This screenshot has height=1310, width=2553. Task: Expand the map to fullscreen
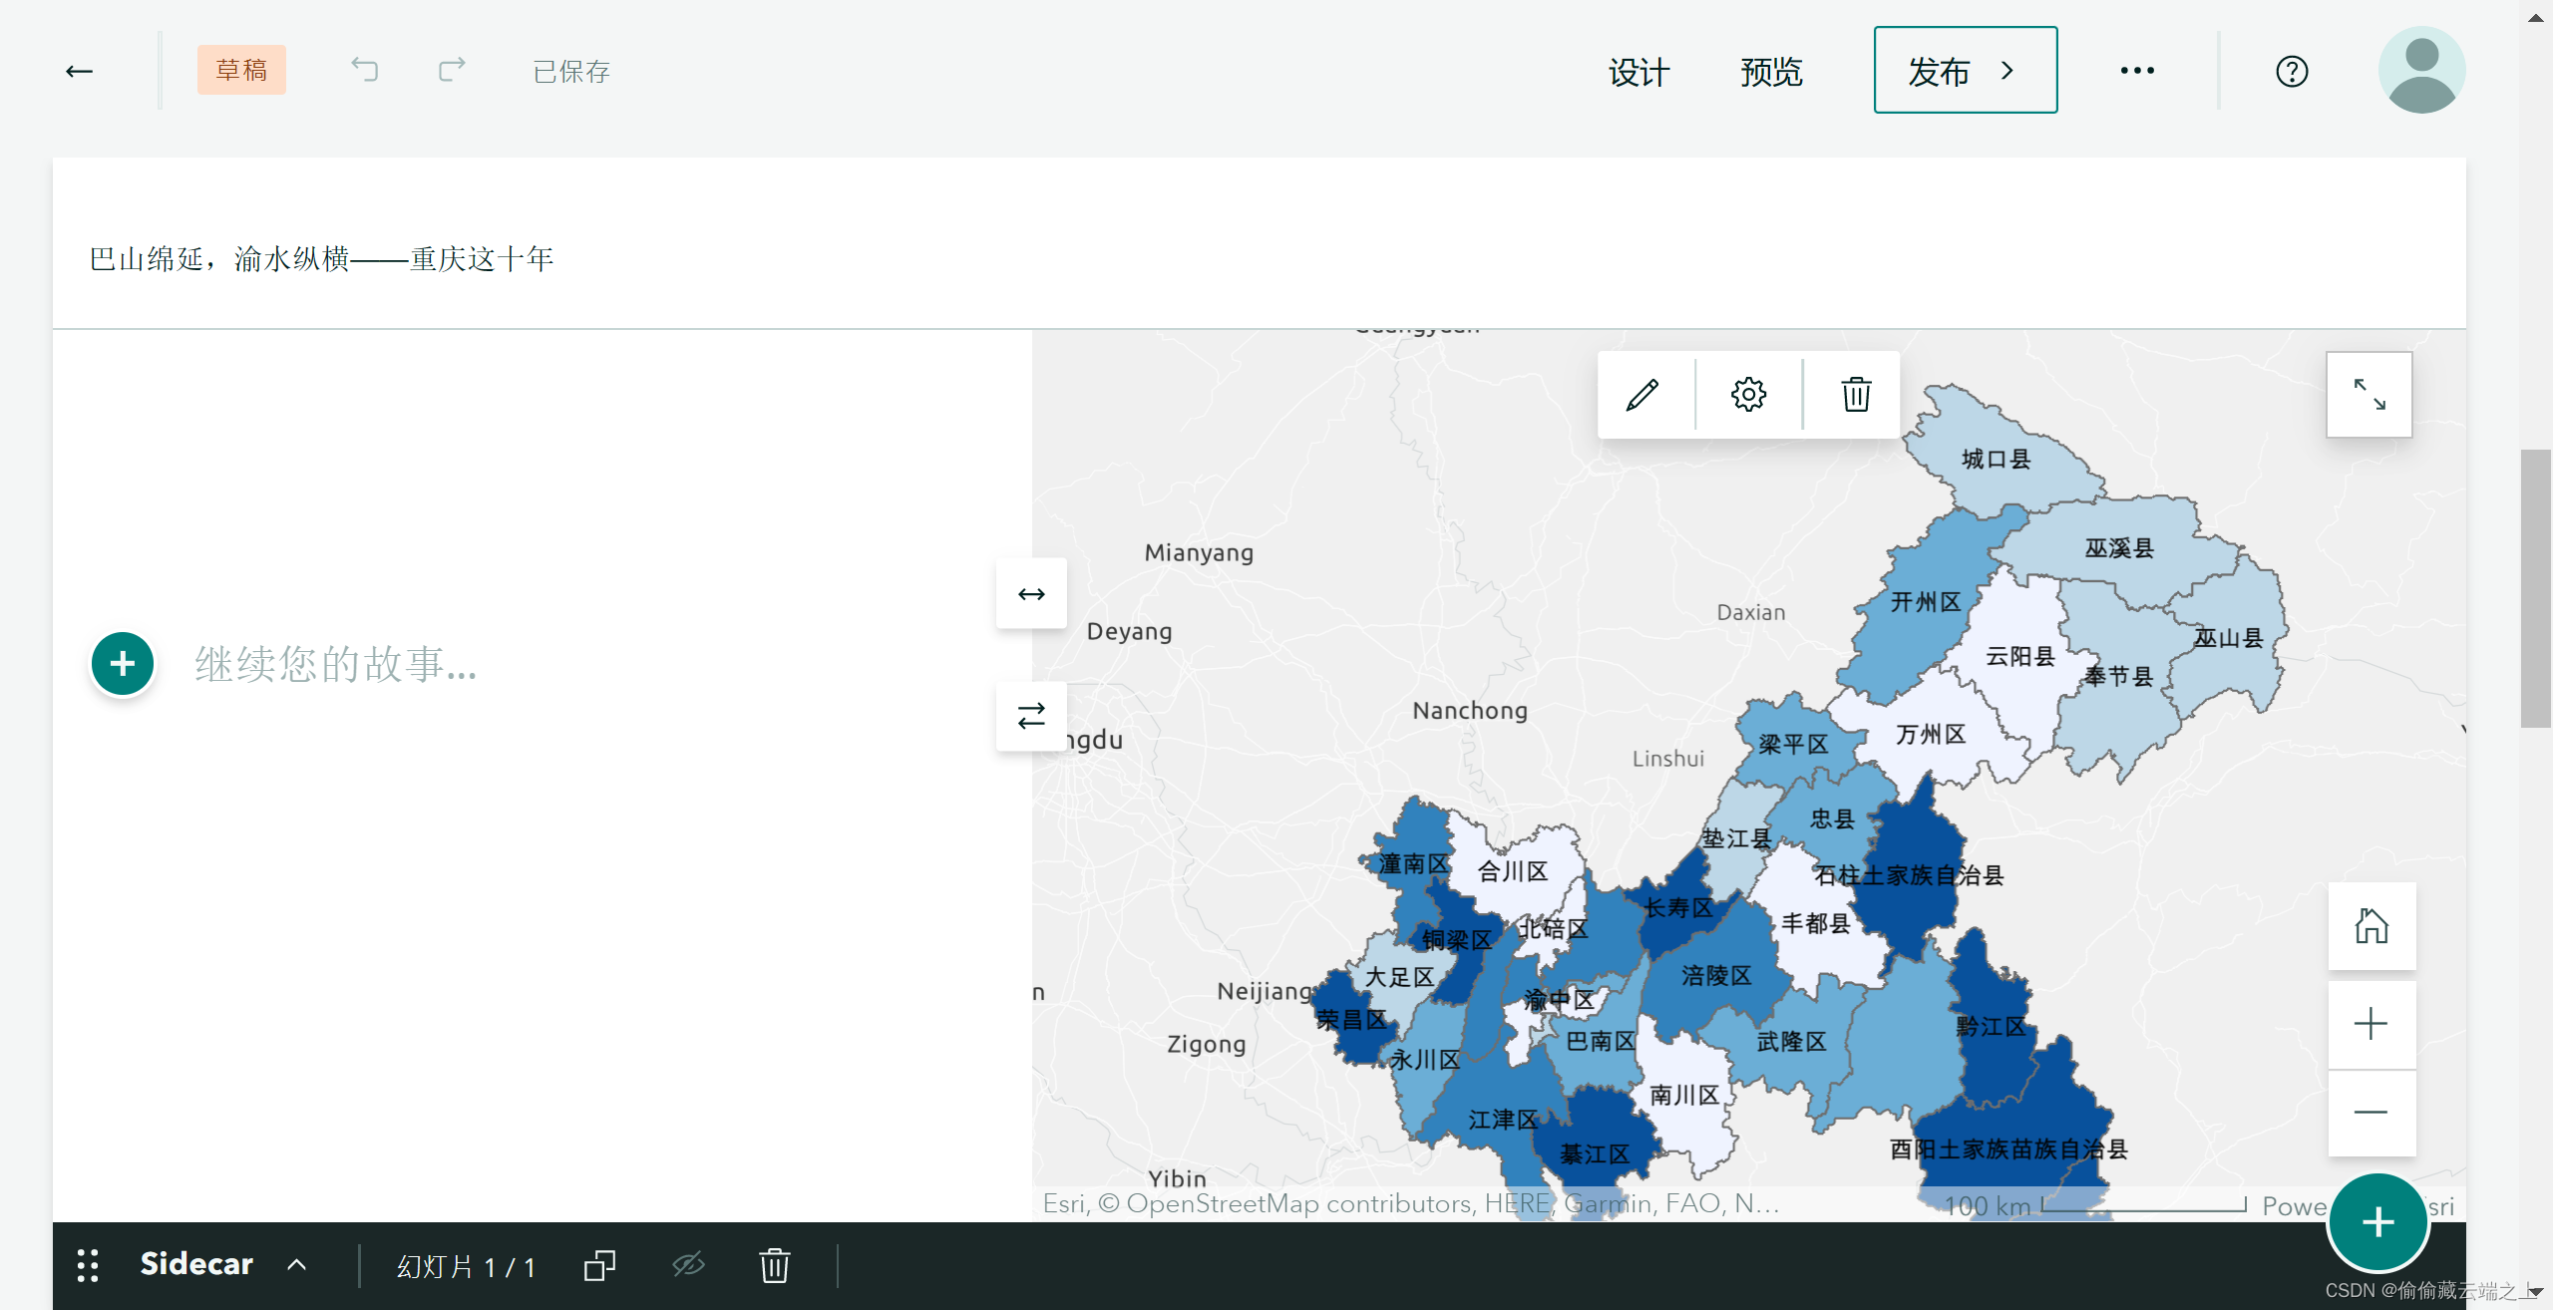(2370, 394)
